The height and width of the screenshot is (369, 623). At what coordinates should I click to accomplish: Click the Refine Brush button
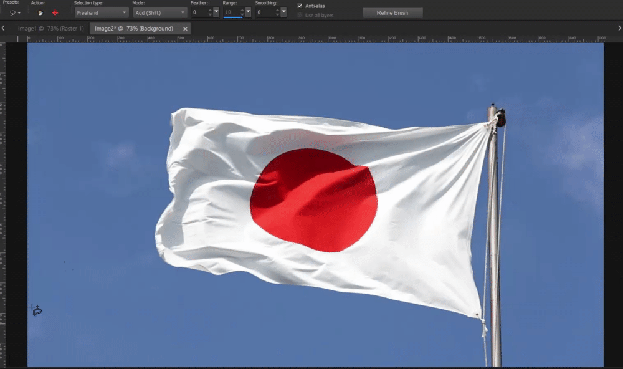coord(392,13)
